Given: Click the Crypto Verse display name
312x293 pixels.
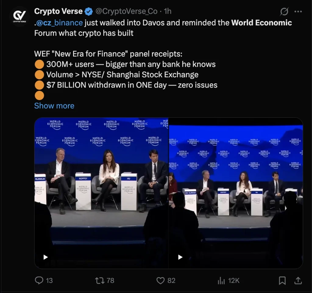Looking at the screenshot, I should coord(58,12).
